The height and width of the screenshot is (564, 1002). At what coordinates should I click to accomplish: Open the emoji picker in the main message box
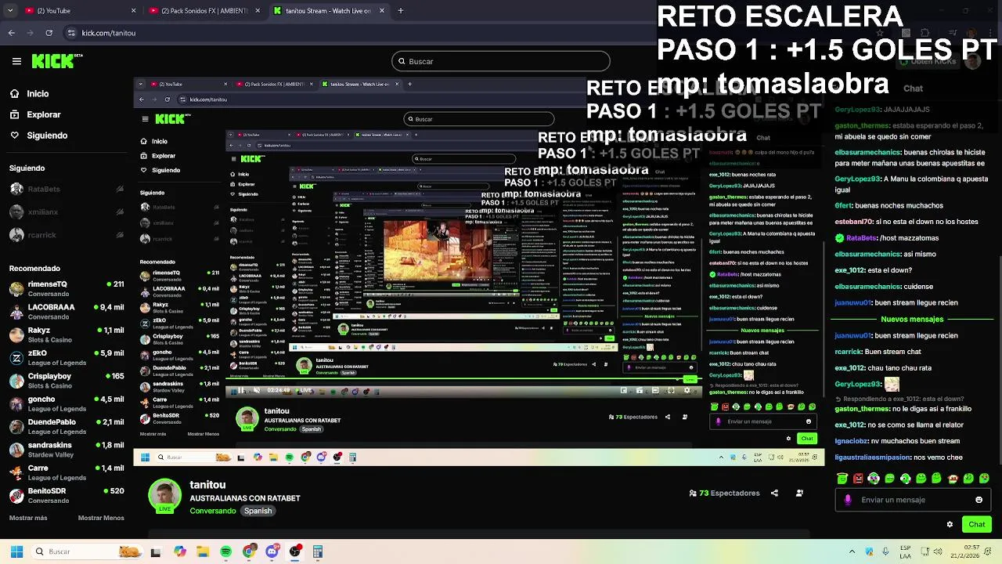point(979,500)
